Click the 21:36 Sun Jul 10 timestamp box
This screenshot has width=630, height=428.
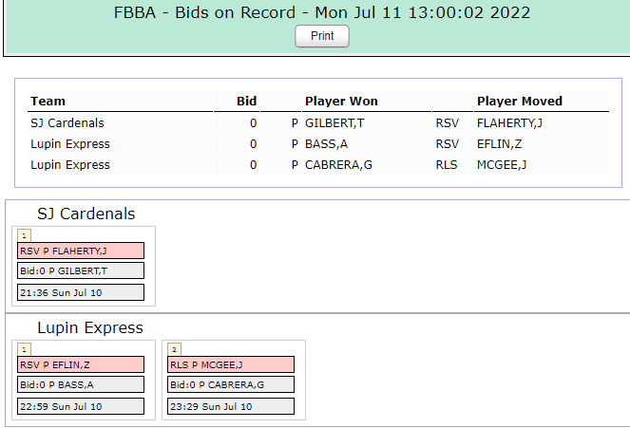coord(81,292)
